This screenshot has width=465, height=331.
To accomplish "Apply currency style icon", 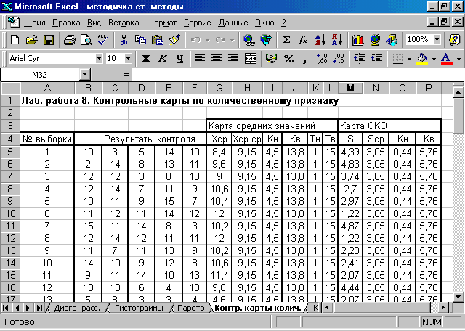I will click(271, 58).
